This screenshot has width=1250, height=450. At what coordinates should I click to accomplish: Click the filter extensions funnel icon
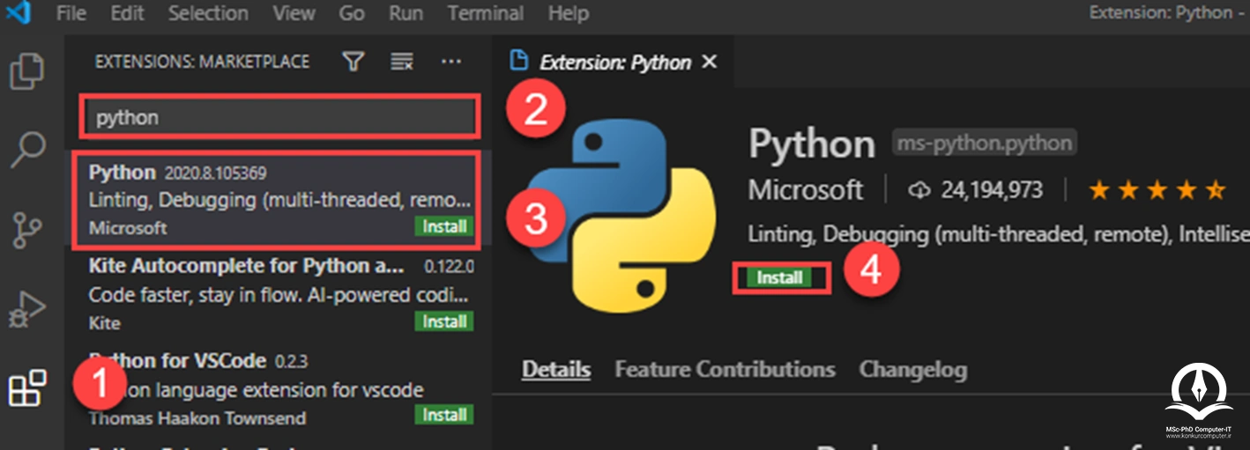[353, 61]
